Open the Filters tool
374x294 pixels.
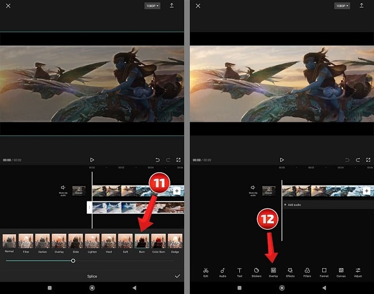307,272
